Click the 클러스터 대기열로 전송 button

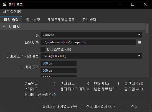point(60,106)
